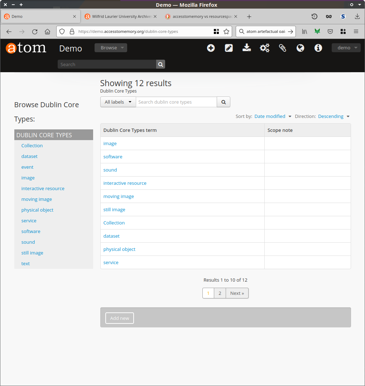Open the Language globe icon menu
The width and height of the screenshot is (365, 386).
click(x=301, y=48)
